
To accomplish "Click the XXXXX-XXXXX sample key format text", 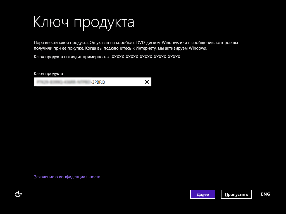I will (146, 57).
